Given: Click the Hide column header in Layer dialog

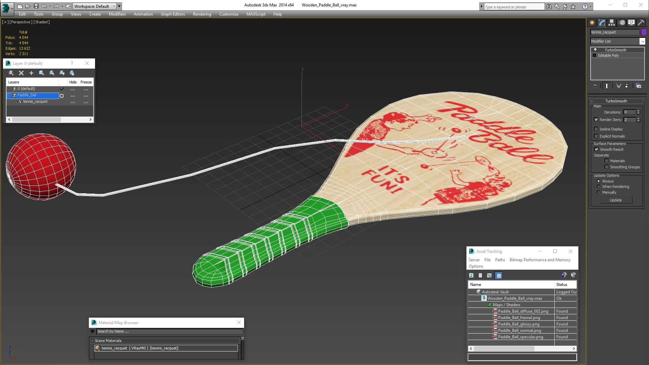Looking at the screenshot, I should pyautogui.click(x=73, y=82).
